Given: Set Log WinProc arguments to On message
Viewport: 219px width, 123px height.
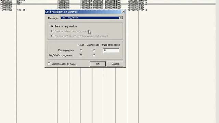Looking at the screenshot, I should click(x=94, y=55).
